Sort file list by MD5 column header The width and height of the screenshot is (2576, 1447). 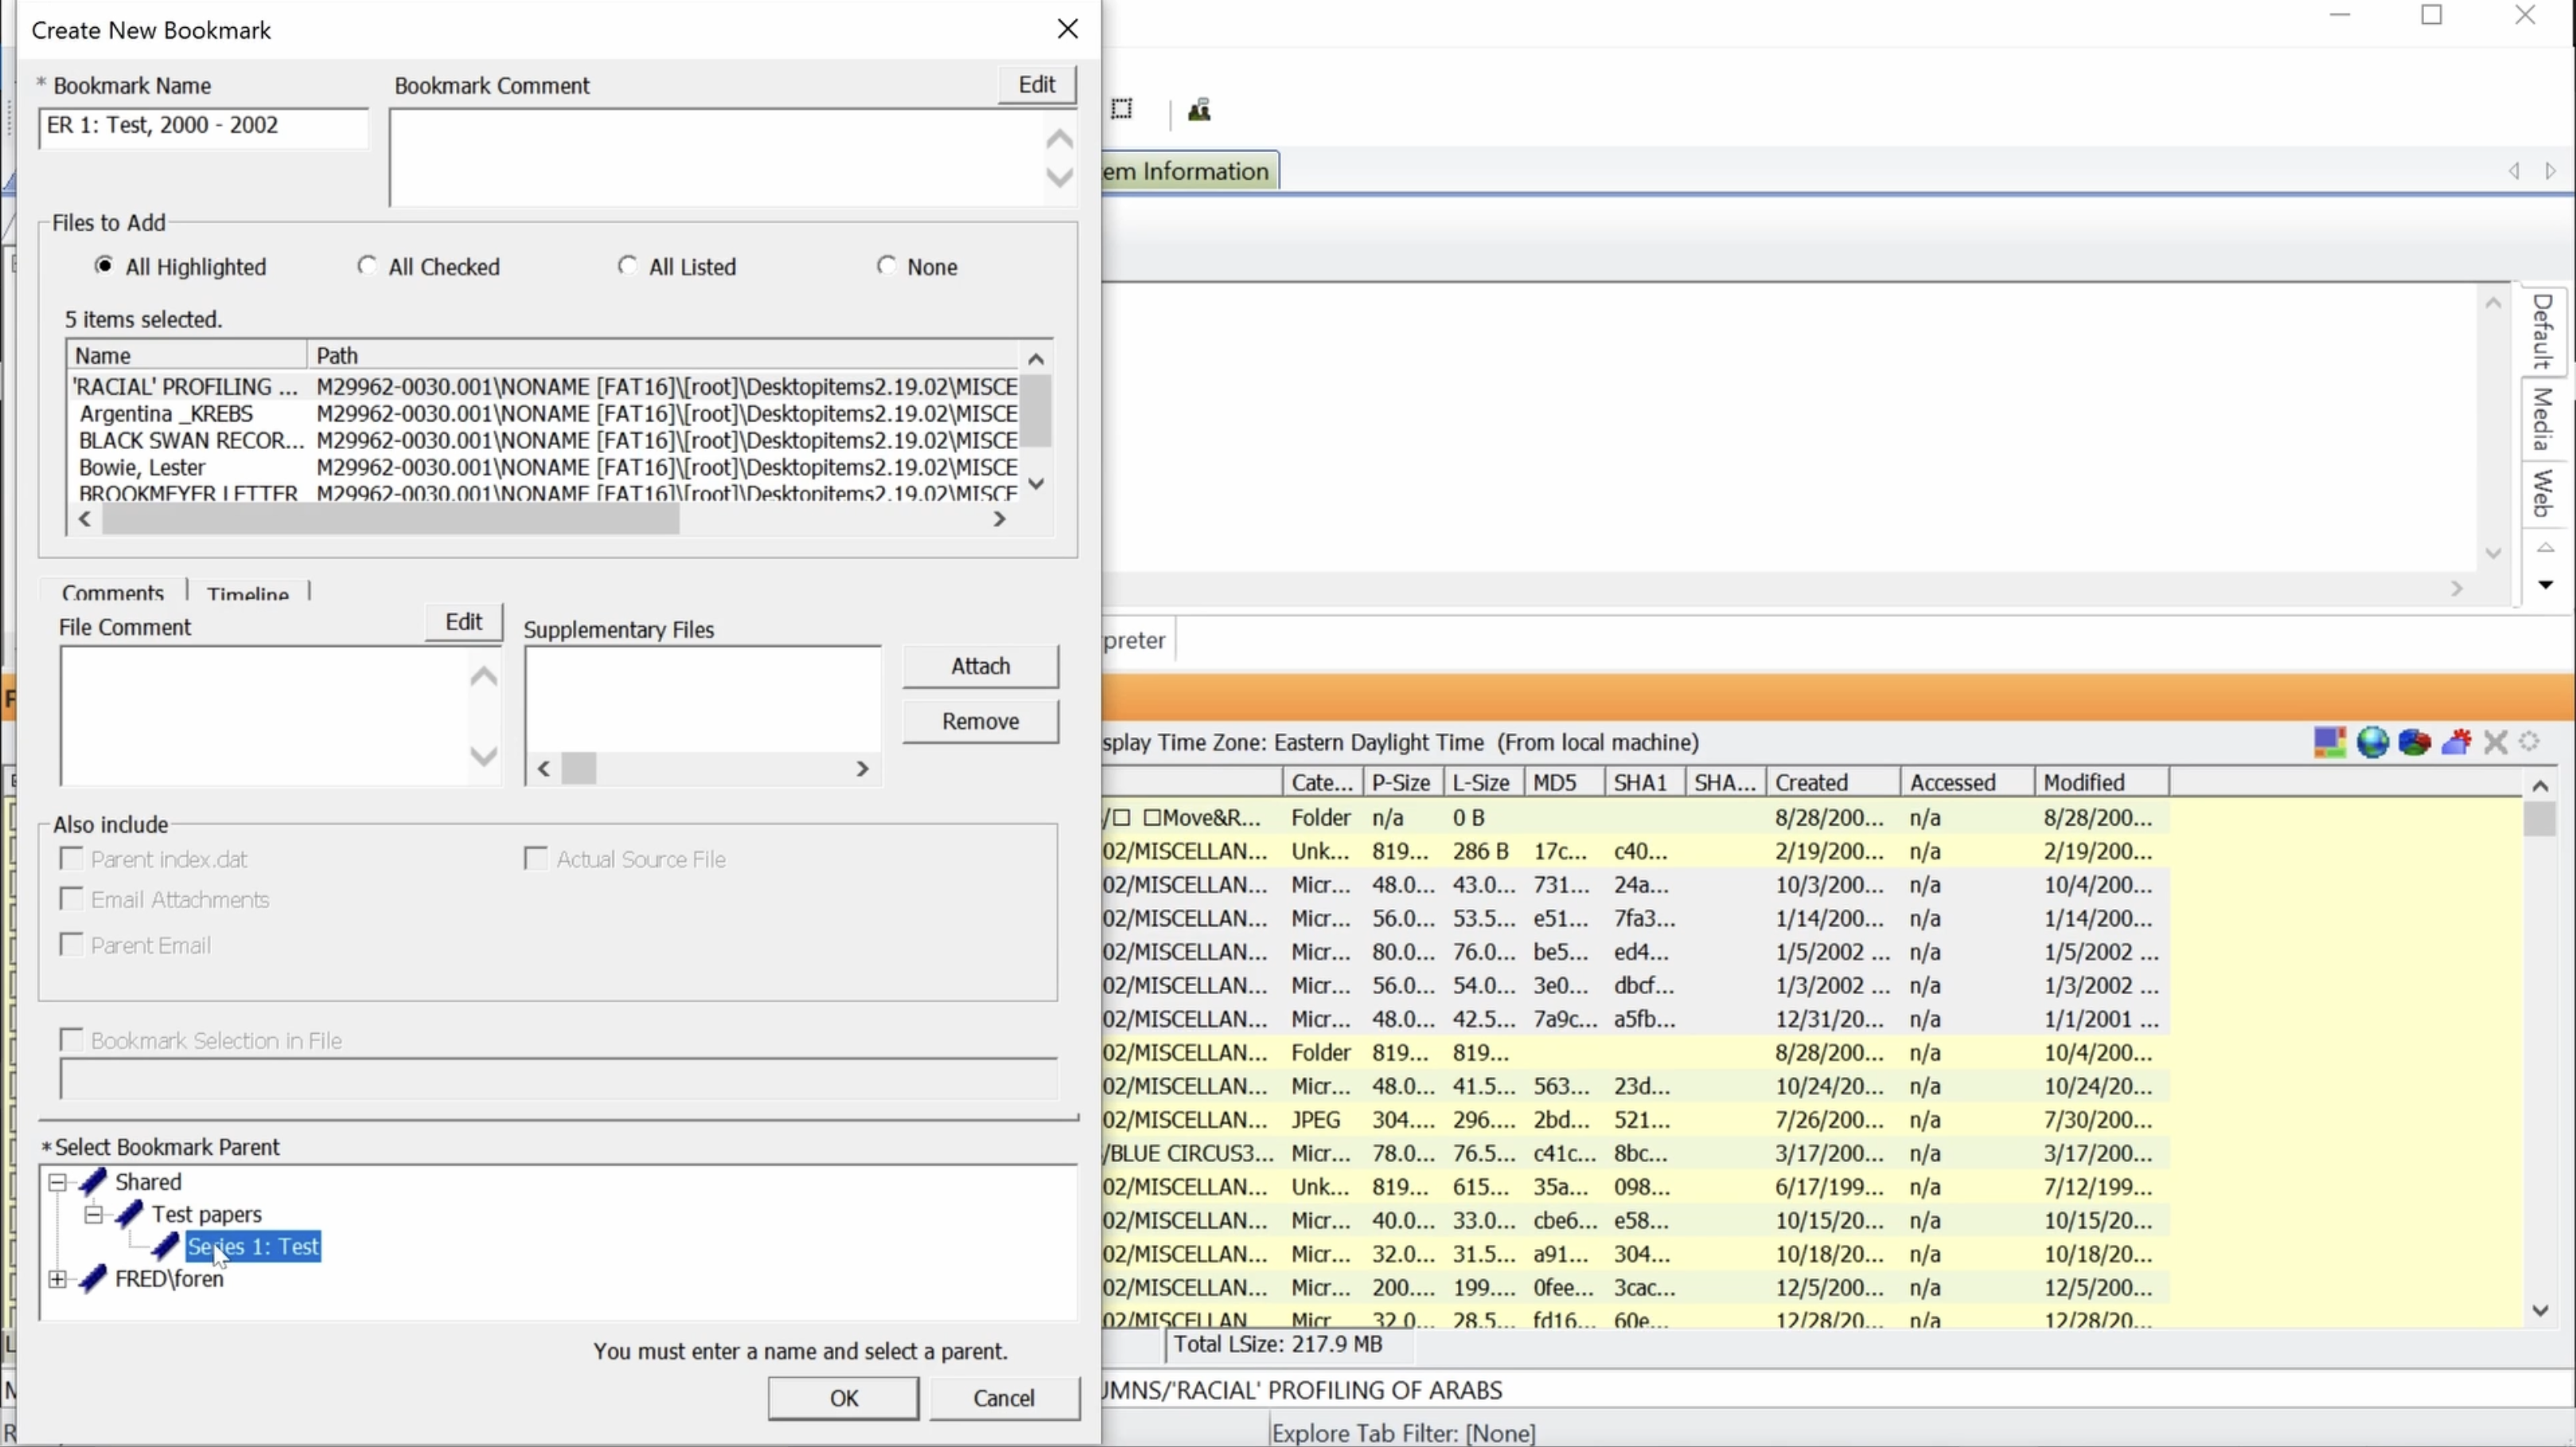point(1564,782)
